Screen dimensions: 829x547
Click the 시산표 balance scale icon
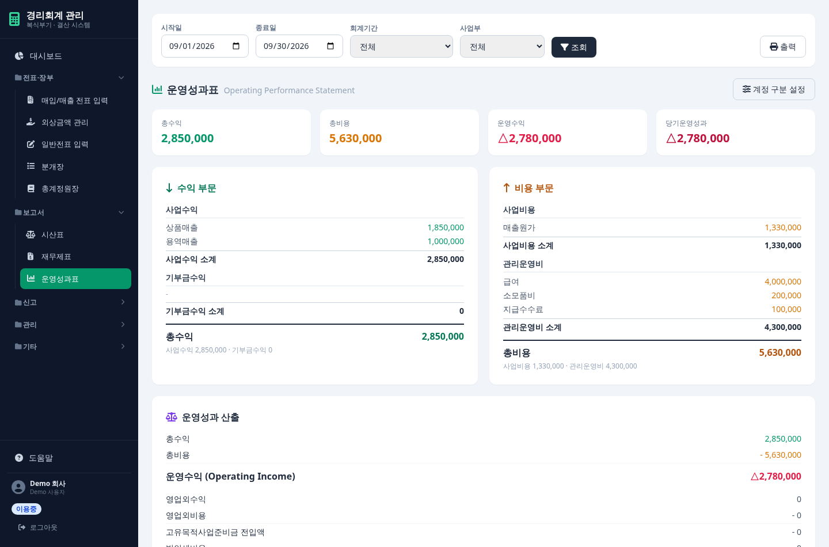[x=31, y=234]
